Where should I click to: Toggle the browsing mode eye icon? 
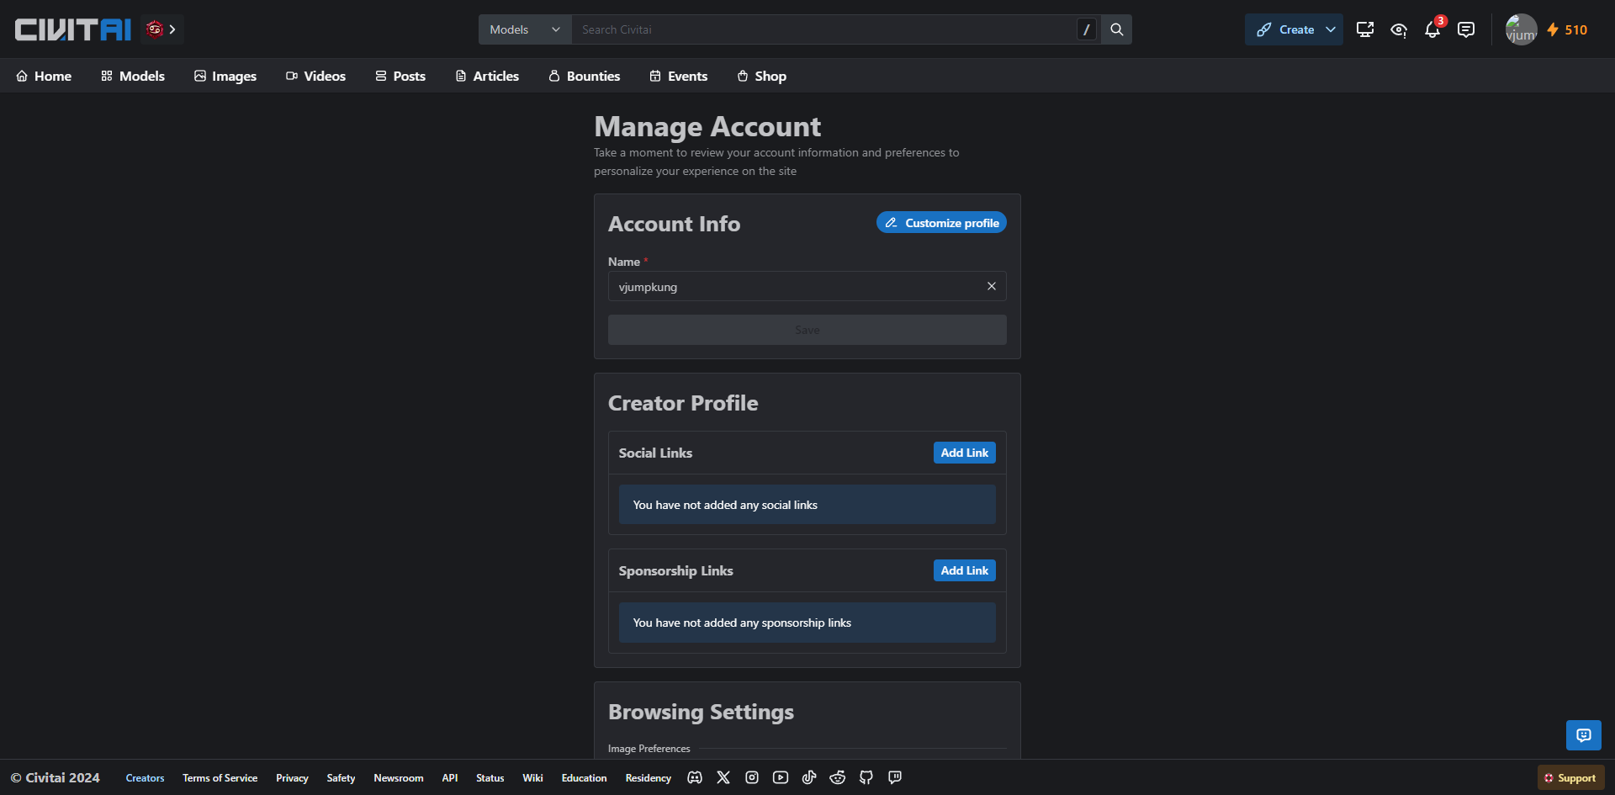1399,30
